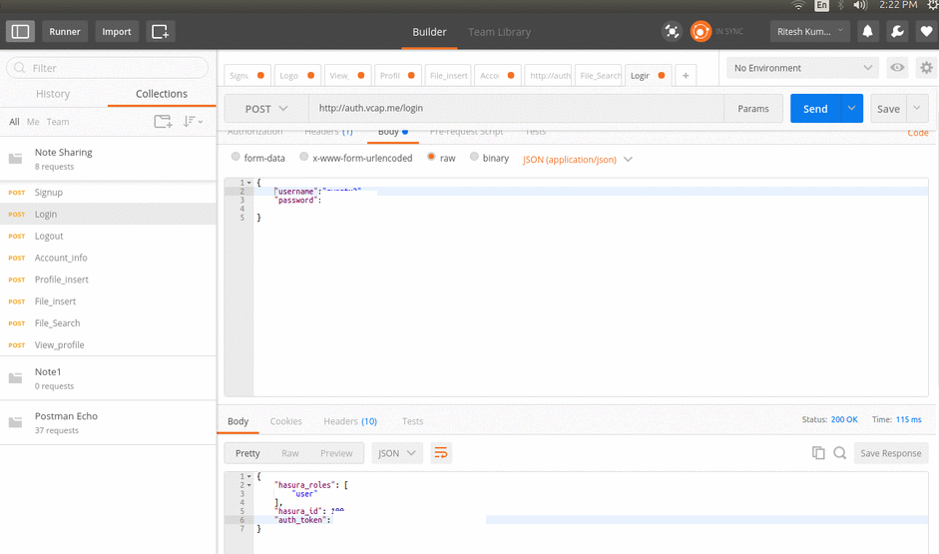
Task: Open the Ritesh Kum... account dropdown
Action: coord(809,31)
